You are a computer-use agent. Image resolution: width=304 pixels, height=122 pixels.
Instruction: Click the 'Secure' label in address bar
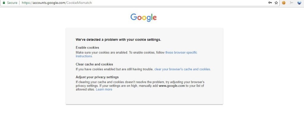pyautogui.click(x=12, y=3)
